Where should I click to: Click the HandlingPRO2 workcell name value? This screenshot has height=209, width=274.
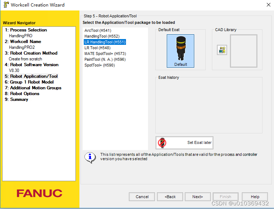pos(22,47)
